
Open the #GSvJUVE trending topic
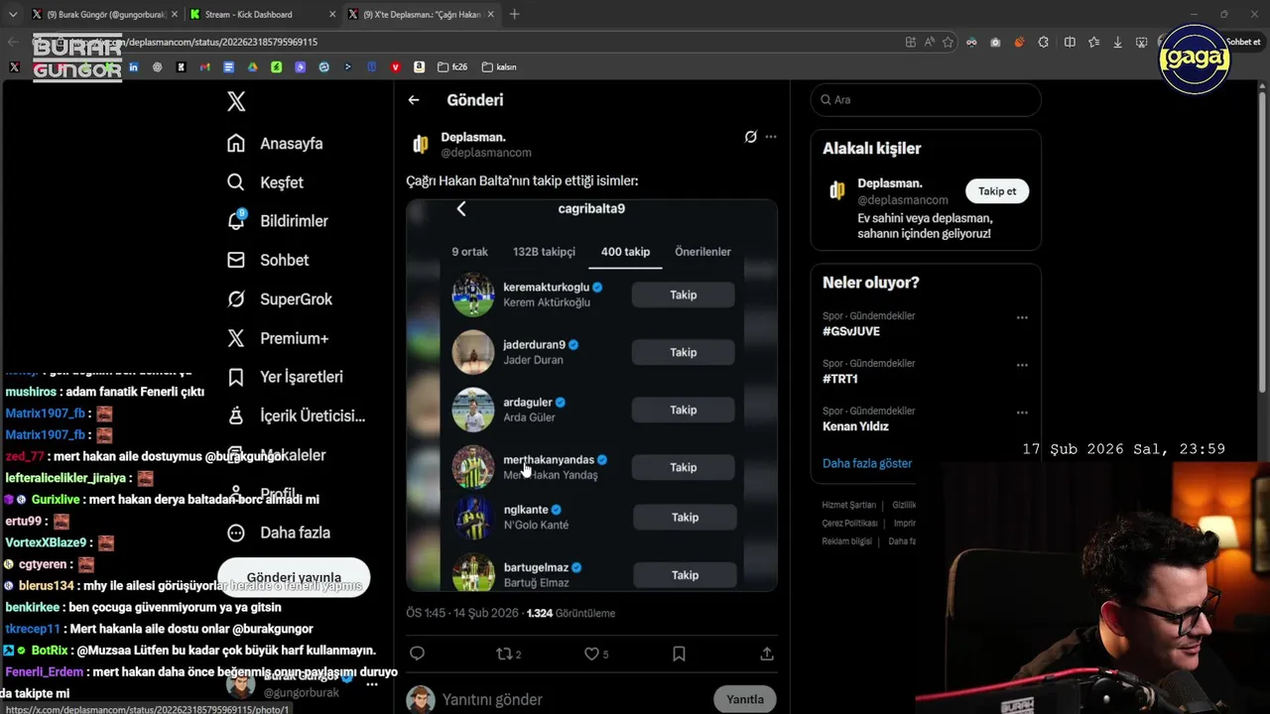coord(851,331)
